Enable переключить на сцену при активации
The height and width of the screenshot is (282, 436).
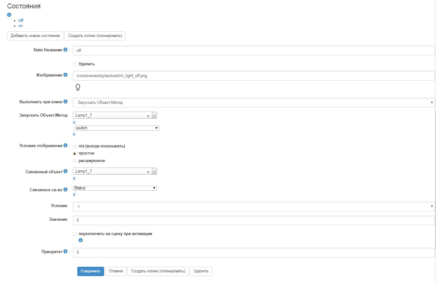(74, 234)
